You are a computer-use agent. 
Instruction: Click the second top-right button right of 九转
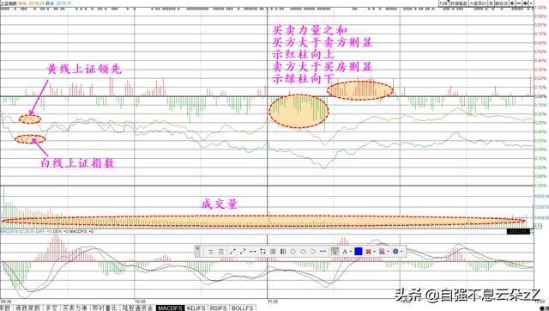(459, 3)
